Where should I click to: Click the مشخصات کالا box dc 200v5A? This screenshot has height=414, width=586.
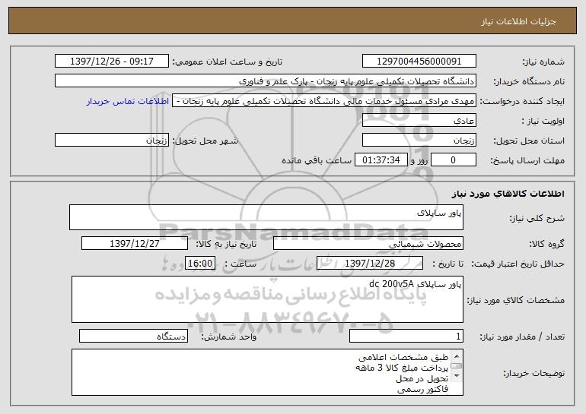tap(267, 299)
